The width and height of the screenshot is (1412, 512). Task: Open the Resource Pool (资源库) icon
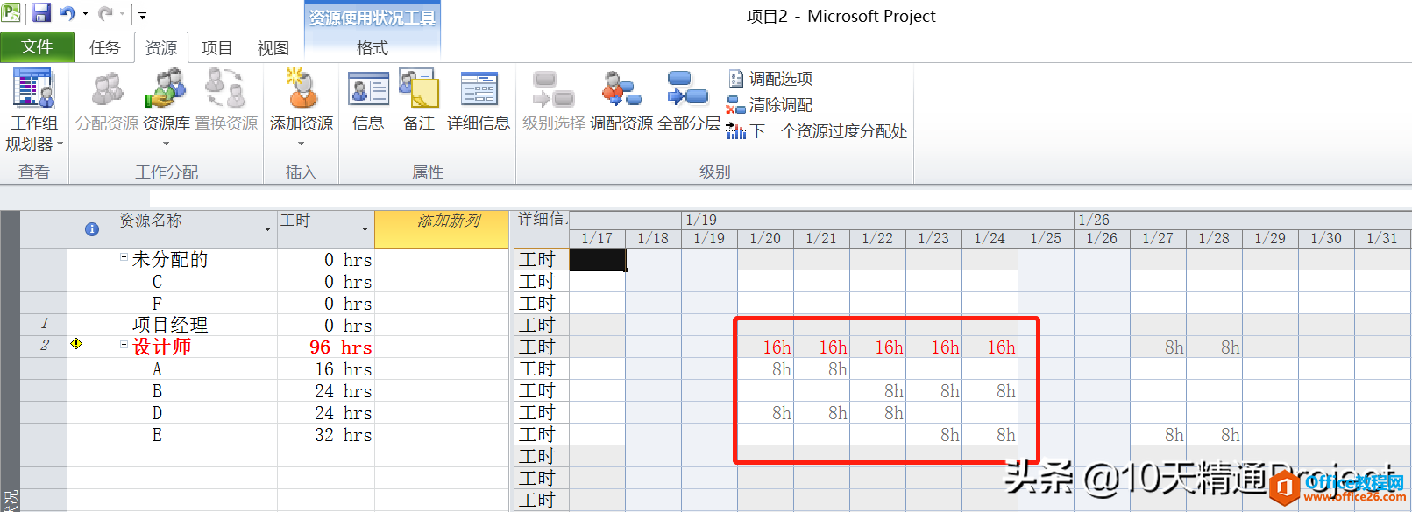[166, 91]
